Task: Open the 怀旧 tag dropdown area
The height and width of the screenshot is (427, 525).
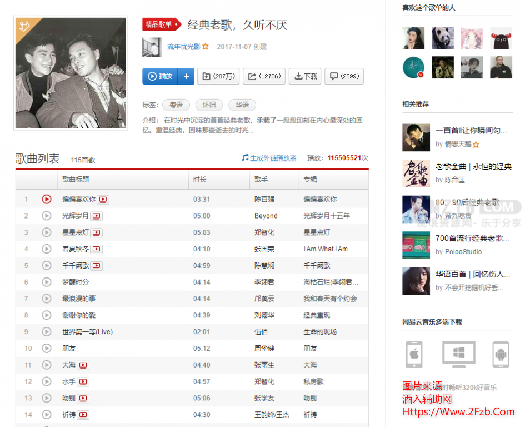Action: 209,105
